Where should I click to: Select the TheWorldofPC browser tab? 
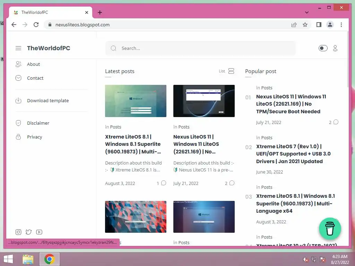(x=51, y=12)
